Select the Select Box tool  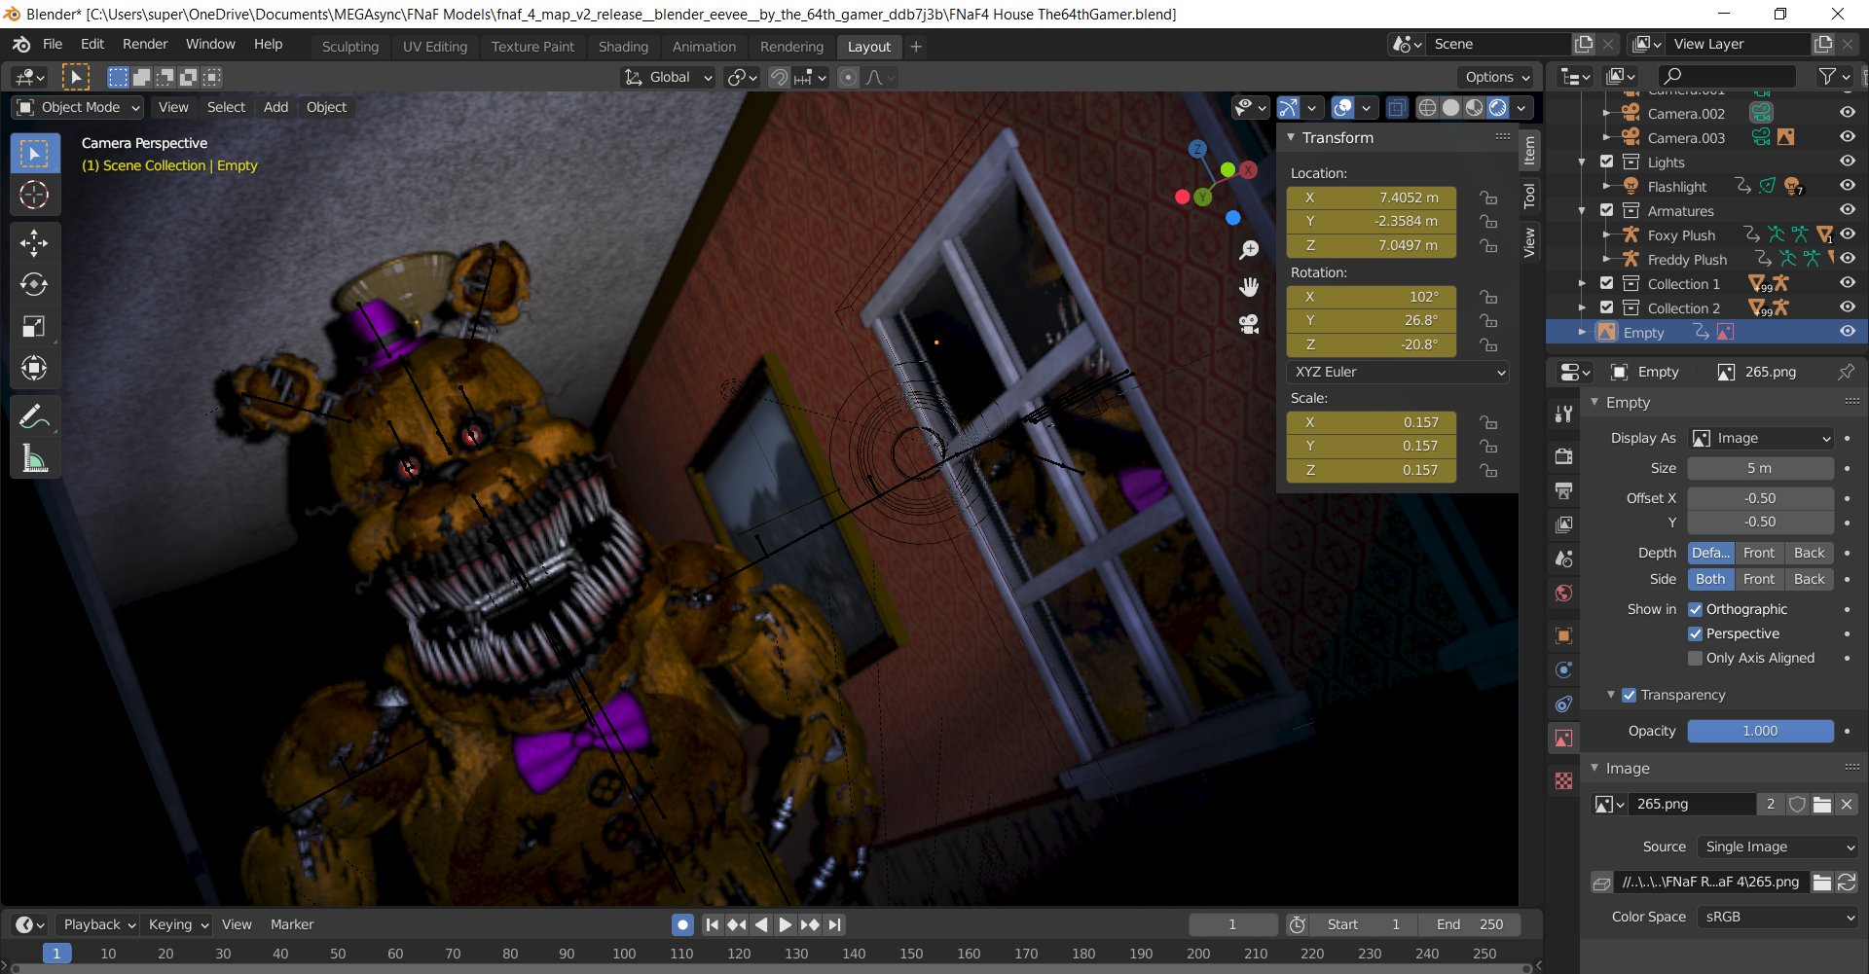35,154
